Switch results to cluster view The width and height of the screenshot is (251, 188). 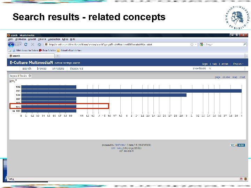[226, 77]
